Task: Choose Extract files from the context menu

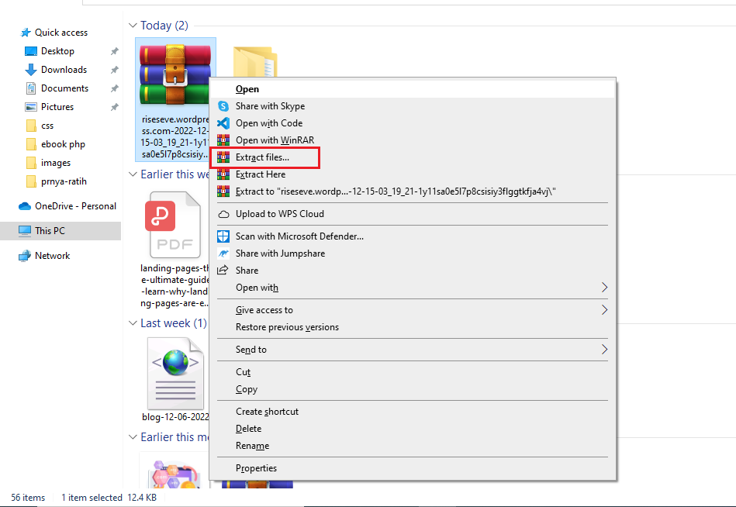Action: point(264,157)
